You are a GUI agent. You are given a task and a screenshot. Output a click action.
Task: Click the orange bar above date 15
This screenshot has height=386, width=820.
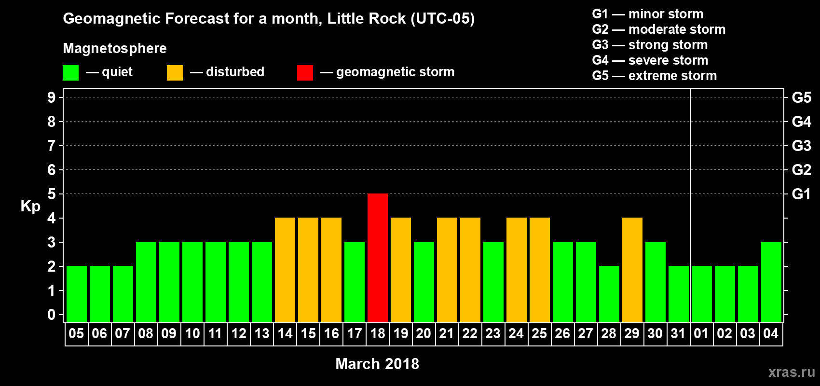pyautogui.click(x=308, y=270)
